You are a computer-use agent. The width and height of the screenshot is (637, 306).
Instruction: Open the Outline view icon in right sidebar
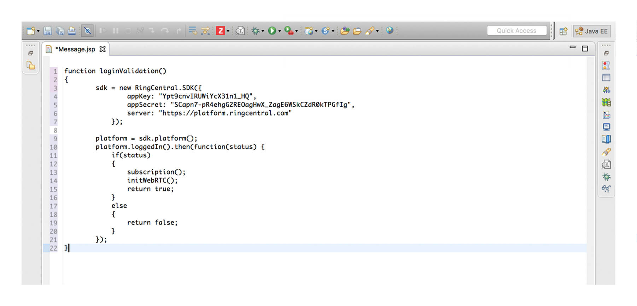tap(606, 65)
